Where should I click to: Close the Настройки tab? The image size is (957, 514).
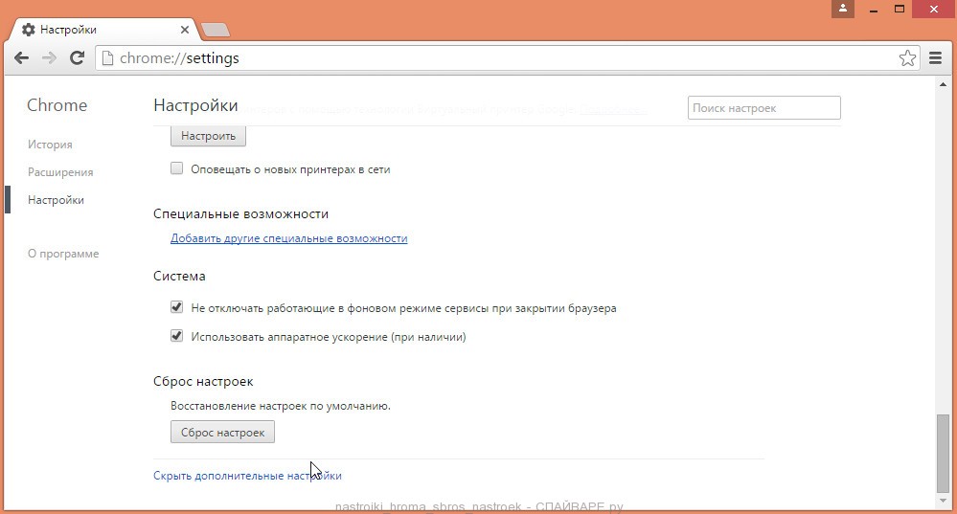tap(184, 30)
